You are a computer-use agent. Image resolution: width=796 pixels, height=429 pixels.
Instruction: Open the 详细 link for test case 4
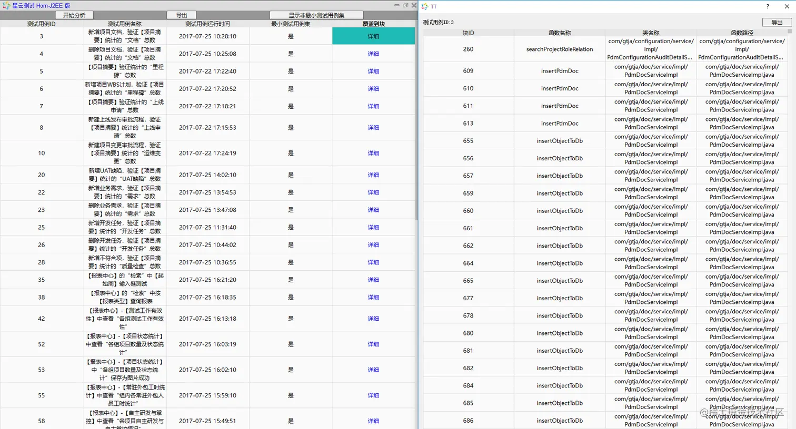[x=373, y=54]
